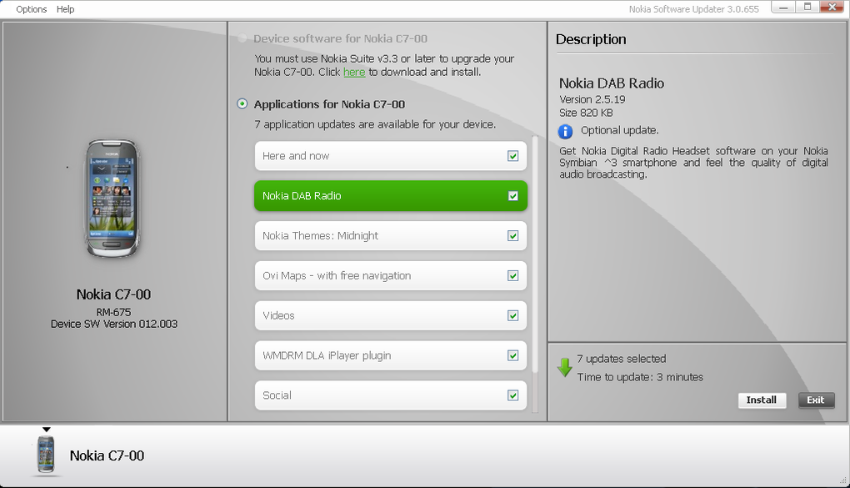
Task: Click the Version 2.5.19 text
Action: (592, 99)
